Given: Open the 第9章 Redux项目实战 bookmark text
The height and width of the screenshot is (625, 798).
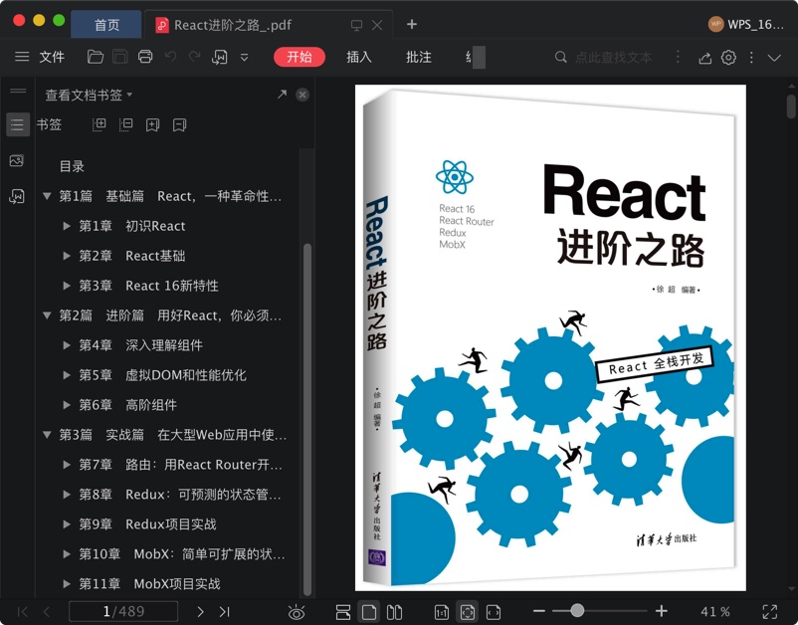Looking at the screenshot, I should point(147,523).
